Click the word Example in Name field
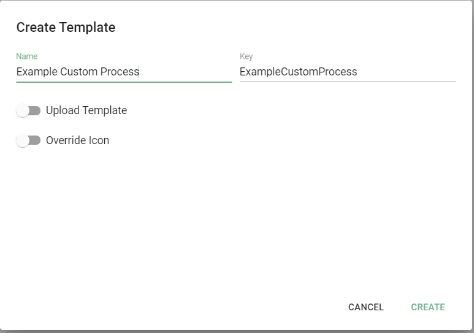474x333 pixels. pyautogui.click(x=36, y=72)
